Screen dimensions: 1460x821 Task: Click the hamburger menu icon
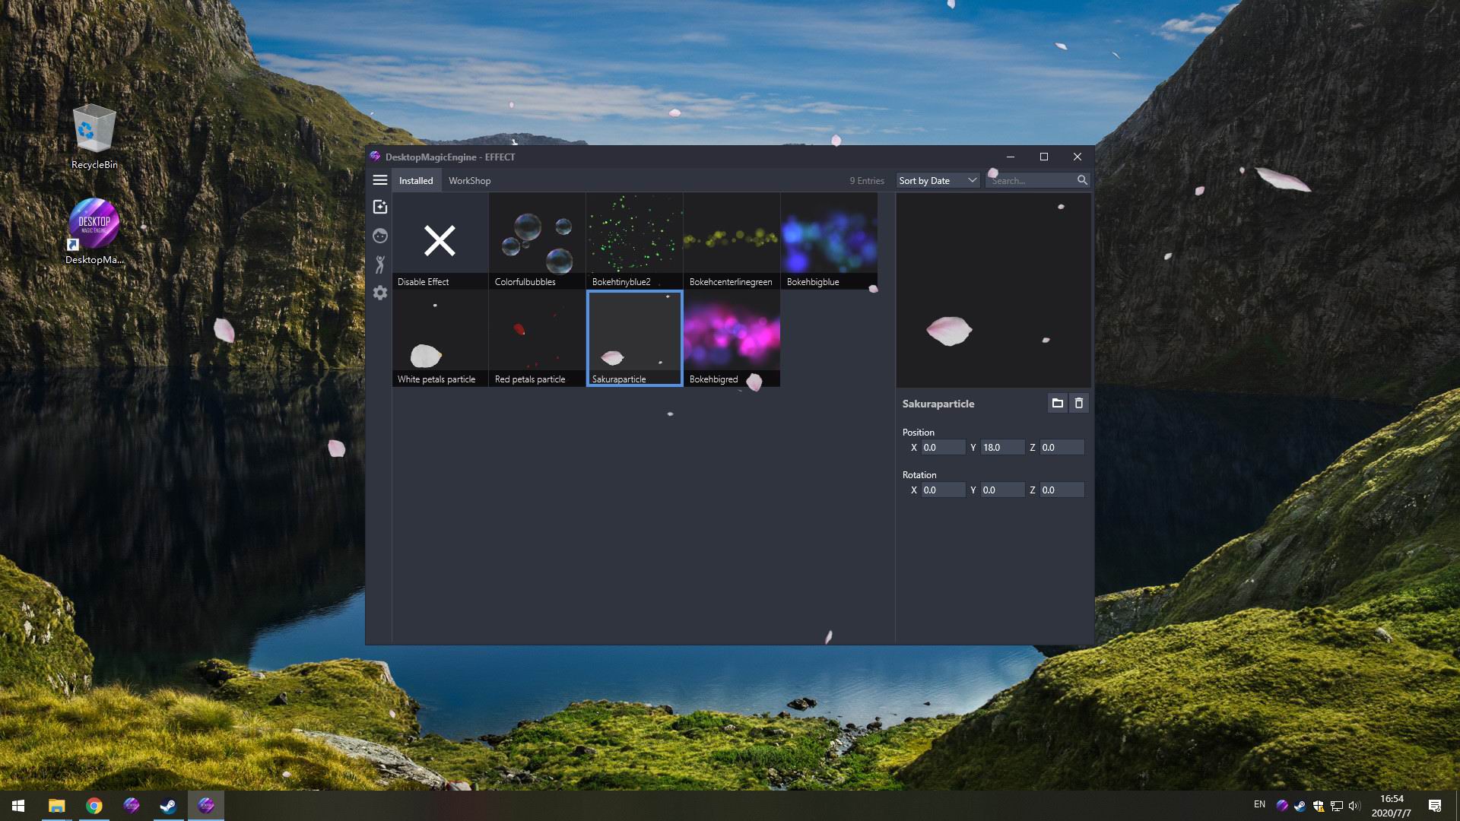[381, 180]
